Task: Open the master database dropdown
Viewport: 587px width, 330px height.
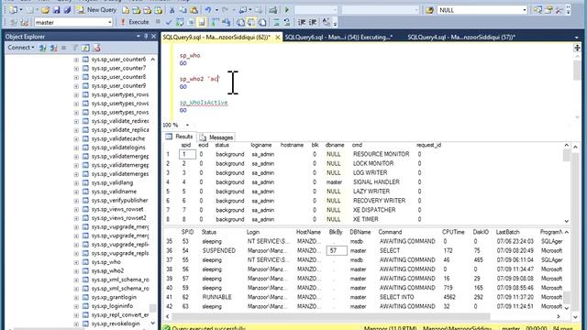Action: tap(109, 22)
